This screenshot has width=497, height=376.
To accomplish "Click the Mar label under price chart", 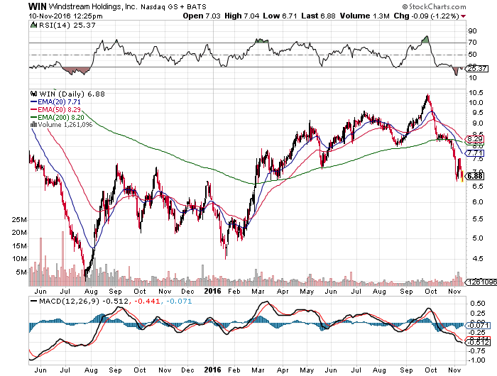I will (x=258, y=291).
